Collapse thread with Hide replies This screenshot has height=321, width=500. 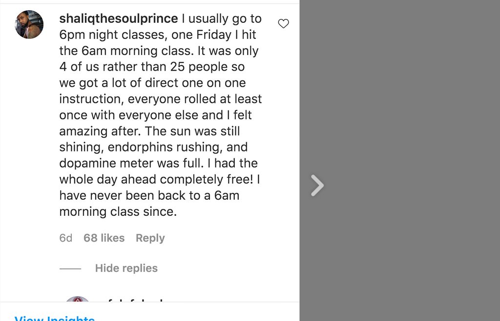click(126, 268)
